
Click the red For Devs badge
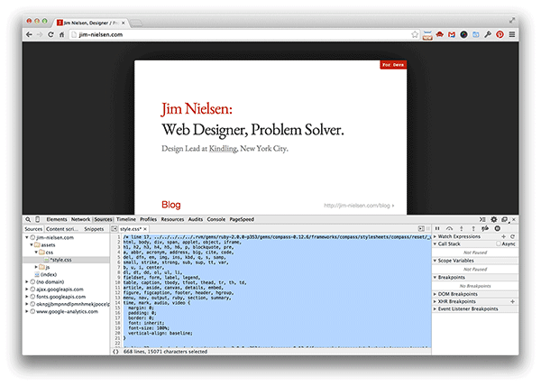click(393, 65)
